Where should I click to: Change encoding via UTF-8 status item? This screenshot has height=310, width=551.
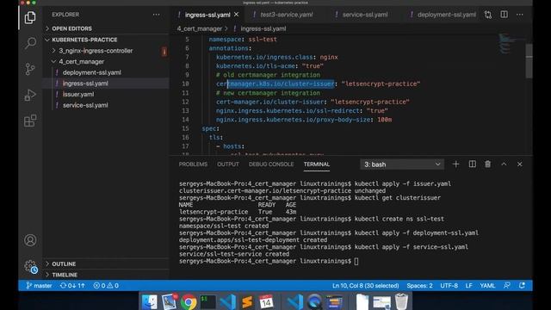click(x=449, y=285)
